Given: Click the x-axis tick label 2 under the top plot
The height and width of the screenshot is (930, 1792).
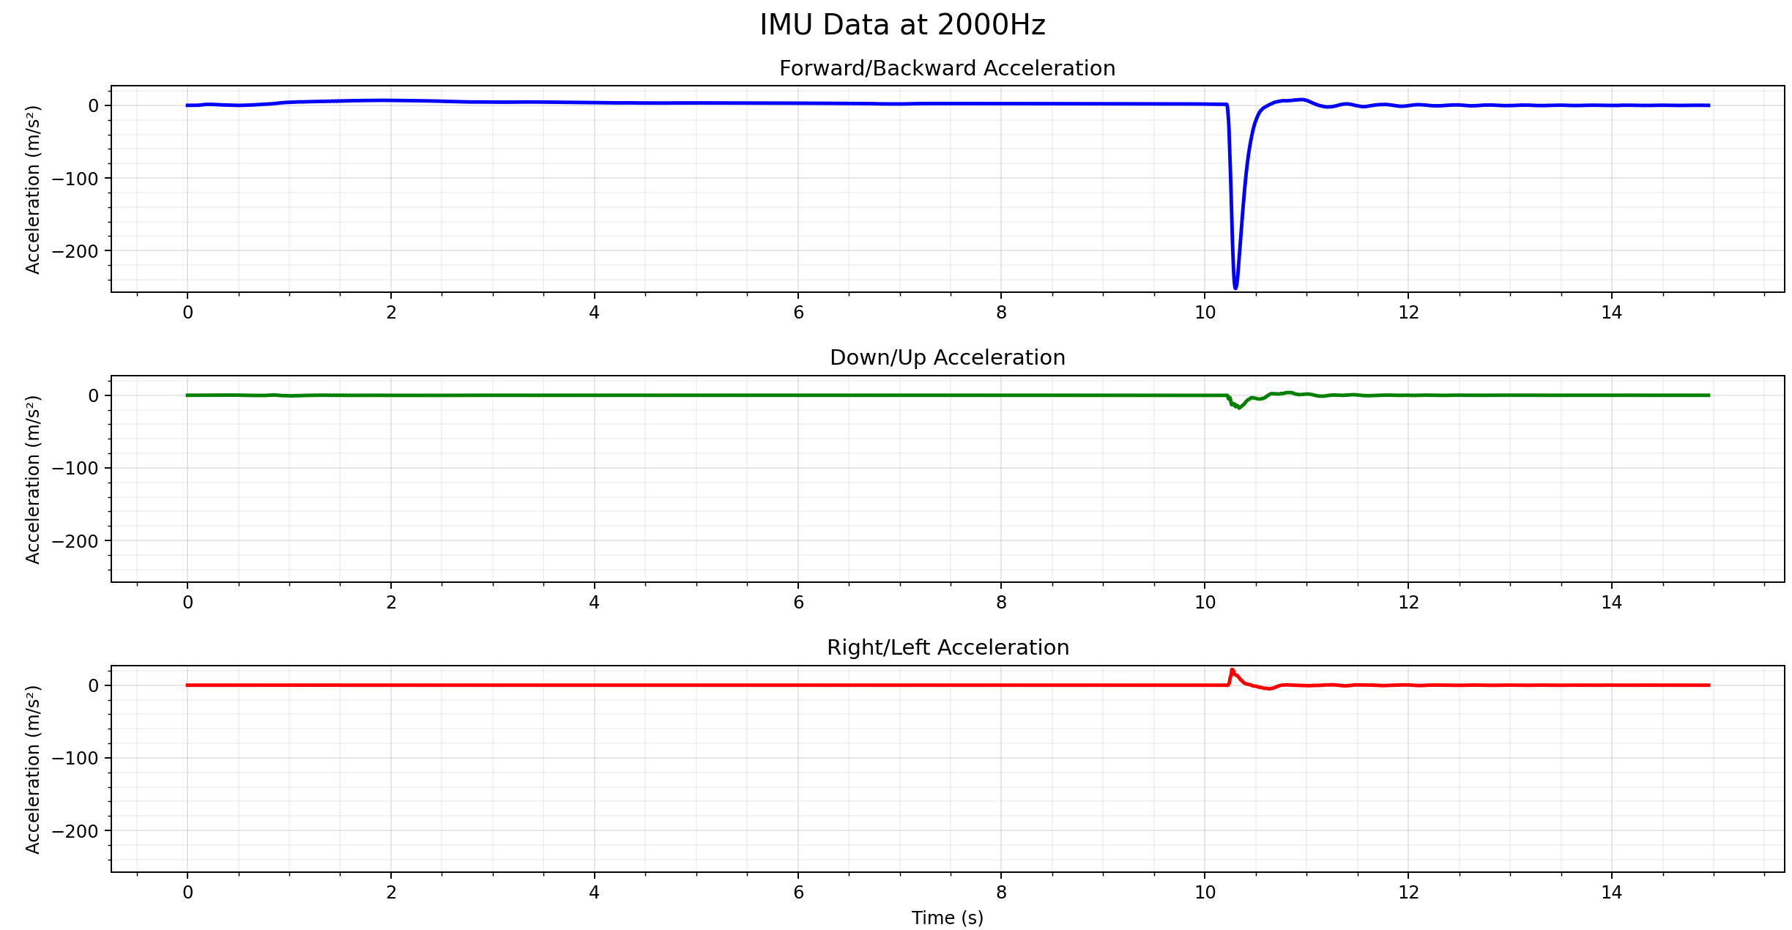Looking at the screenshot, I should click(x=391, y=313).
